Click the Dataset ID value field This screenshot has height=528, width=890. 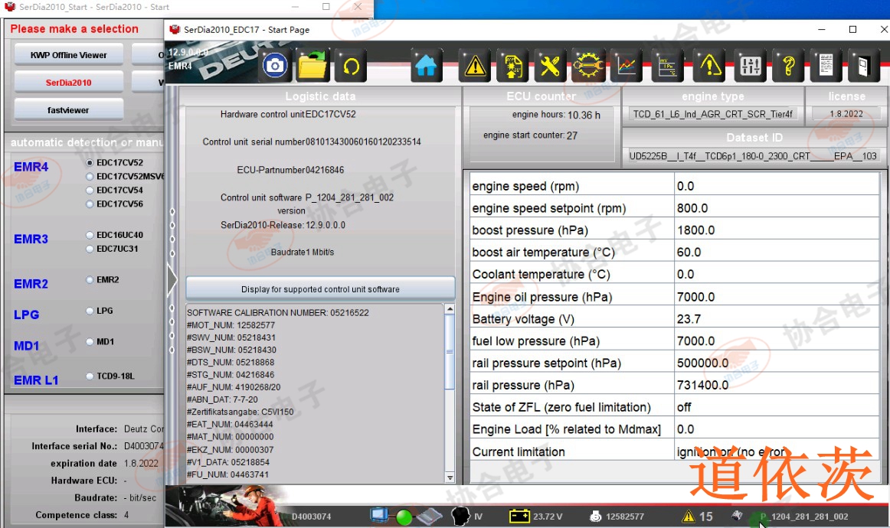tap(753, 156)
